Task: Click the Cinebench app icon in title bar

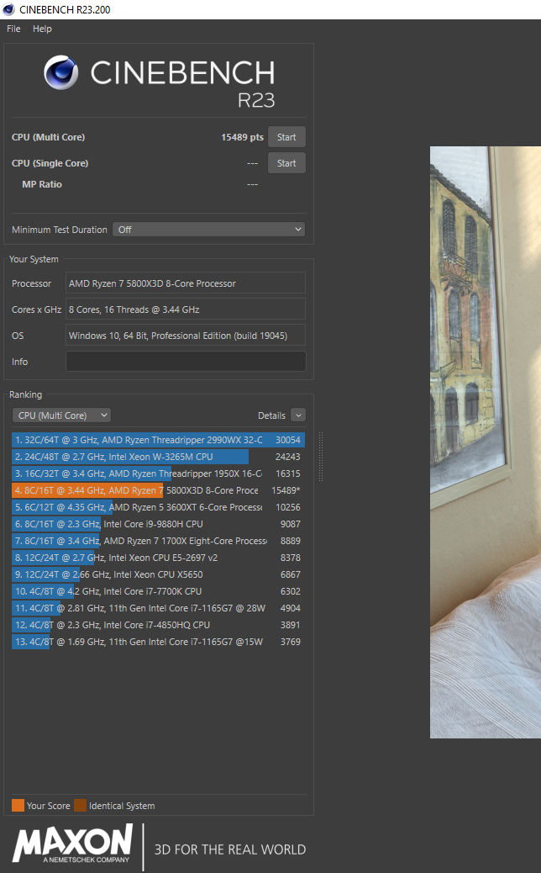Action: point(8,9)
